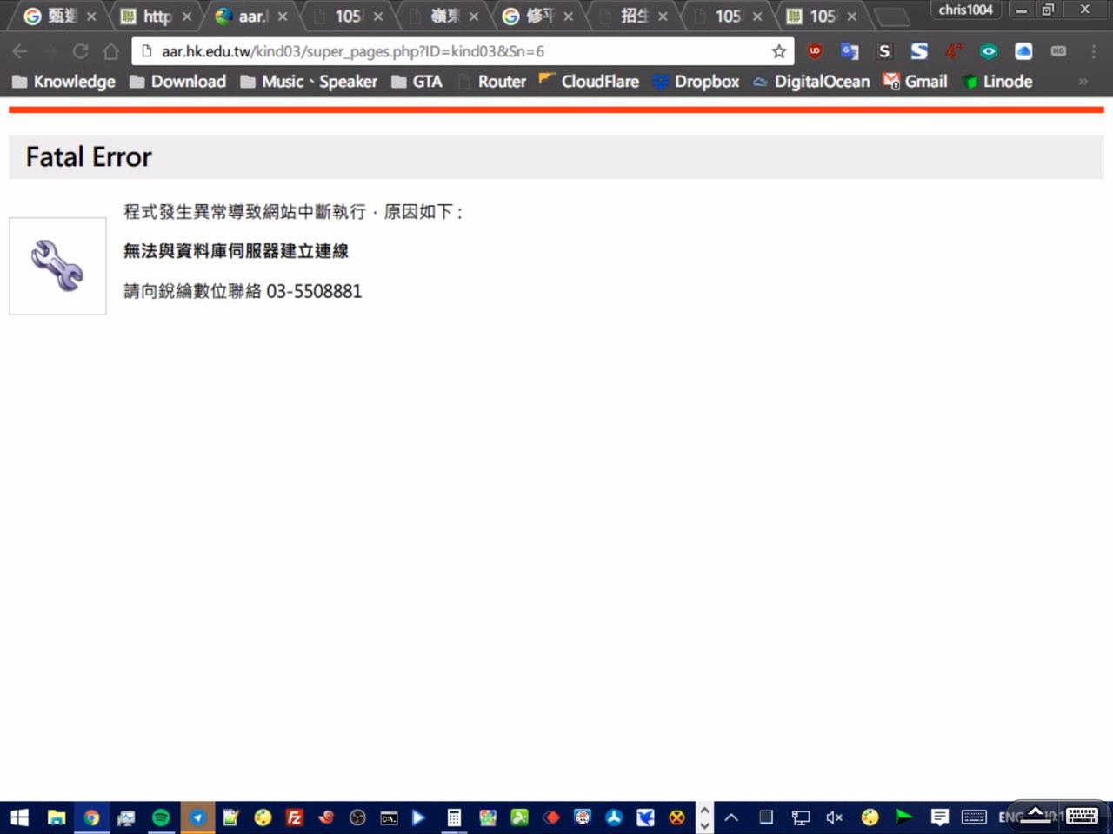Click the uBlock Origin extension icon

coord(815,51)
